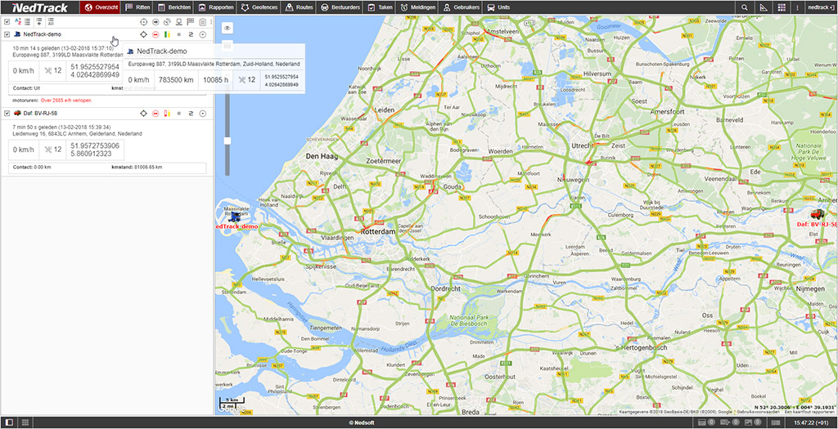Click the red-yellow bars icon for Daf: BV-RJ-58
This screenshot has width=838, height=429.
click(167, 113)
